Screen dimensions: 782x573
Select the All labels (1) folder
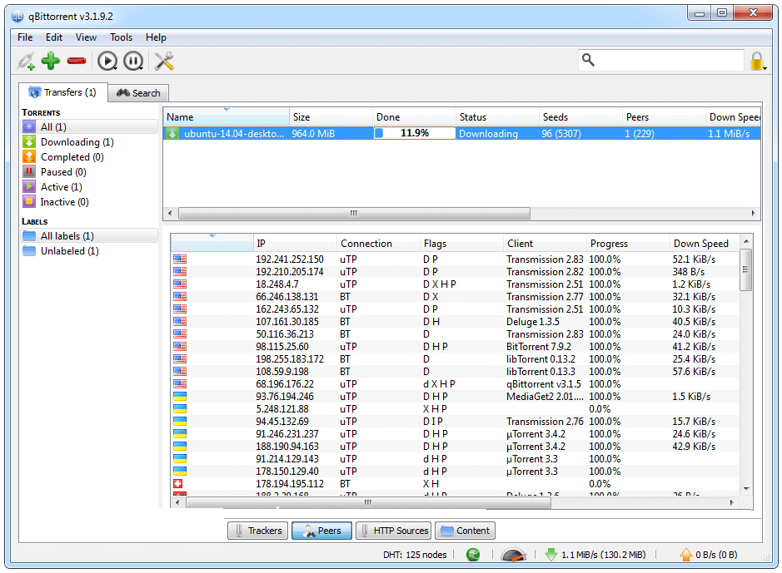90,236
